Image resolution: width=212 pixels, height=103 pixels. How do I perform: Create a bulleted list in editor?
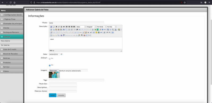[x=69, y=29]
